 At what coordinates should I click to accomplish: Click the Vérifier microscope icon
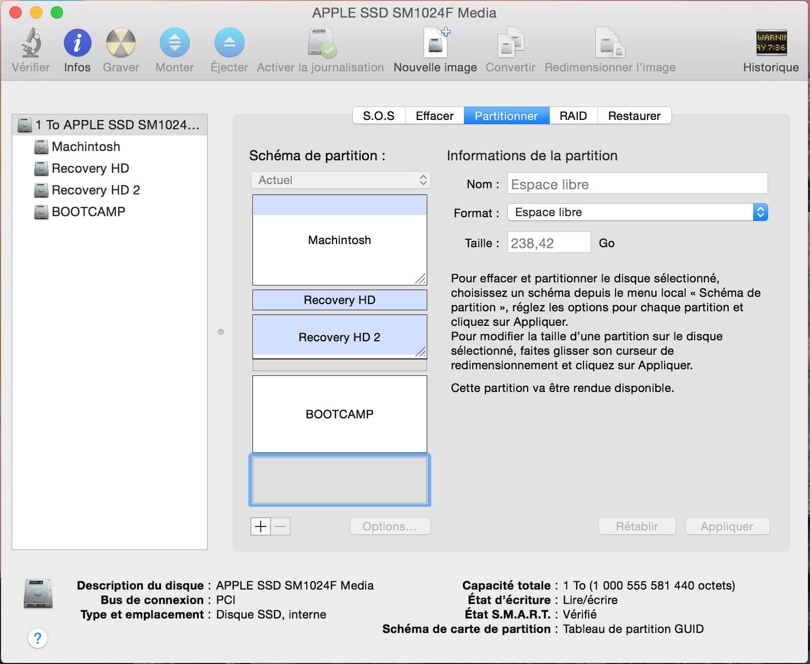tap(31, 42)
